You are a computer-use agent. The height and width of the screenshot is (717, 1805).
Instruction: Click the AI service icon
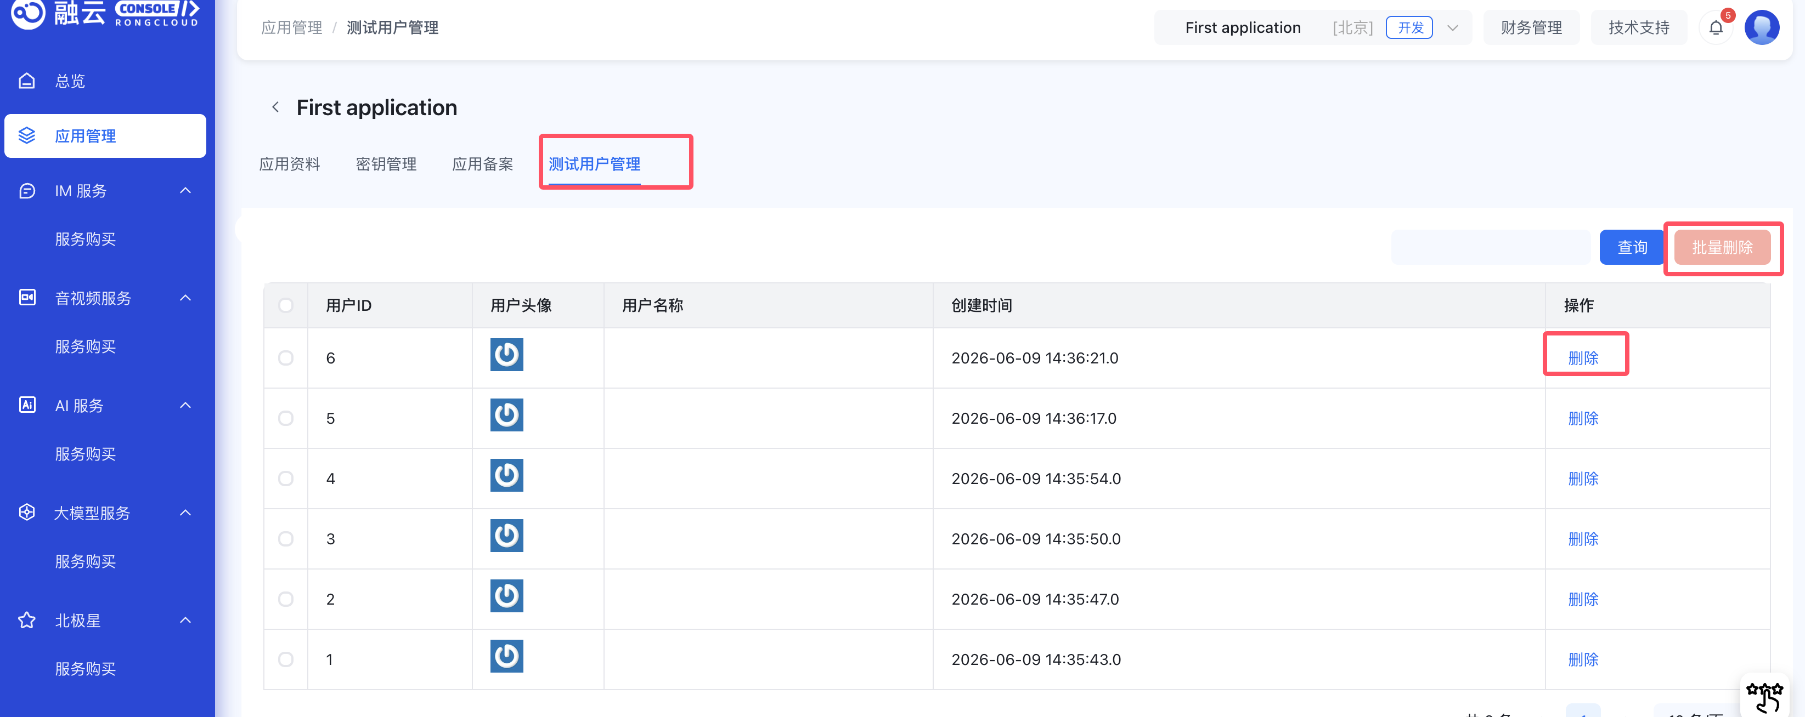pyautogui.click(x=27, y=406)
